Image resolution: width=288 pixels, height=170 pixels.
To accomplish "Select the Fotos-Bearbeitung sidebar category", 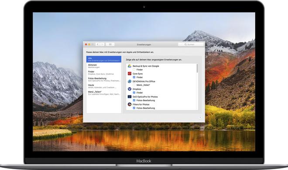I will [104, 79].
